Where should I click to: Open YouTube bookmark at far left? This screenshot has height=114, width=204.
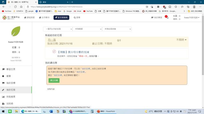pos(6,11)
